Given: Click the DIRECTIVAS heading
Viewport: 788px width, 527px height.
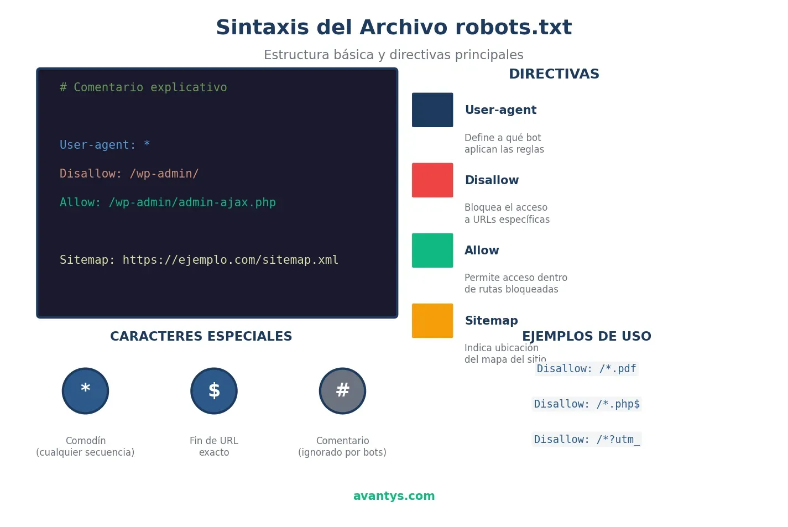Looking at the screenshot, I should (x=554, y=74).
